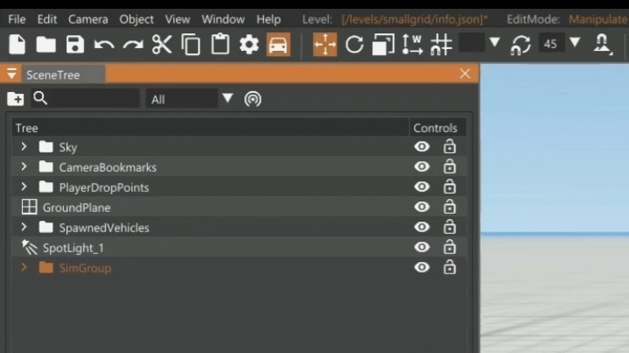Select the GroundPlane grid icon
The height and width of the screenshot is (353, 629).
coord(29,207)
